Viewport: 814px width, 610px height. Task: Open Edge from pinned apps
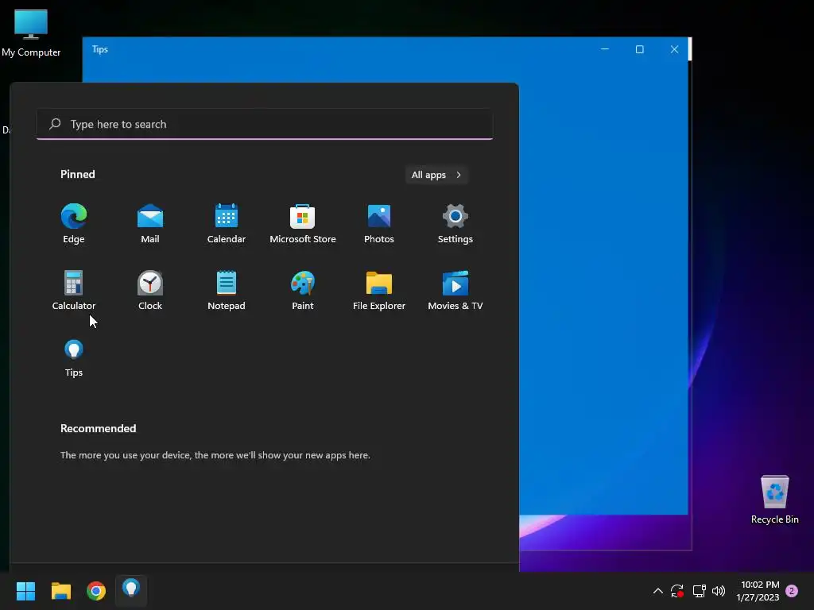coord(74,223)
